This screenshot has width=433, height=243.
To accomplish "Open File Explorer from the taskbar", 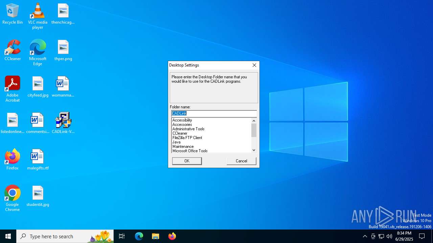I will (156, 236).
